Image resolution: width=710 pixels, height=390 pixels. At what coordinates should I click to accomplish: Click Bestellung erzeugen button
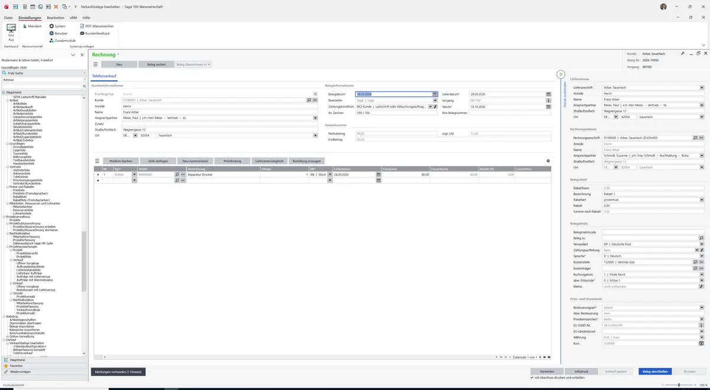click(x=307, y=161)
